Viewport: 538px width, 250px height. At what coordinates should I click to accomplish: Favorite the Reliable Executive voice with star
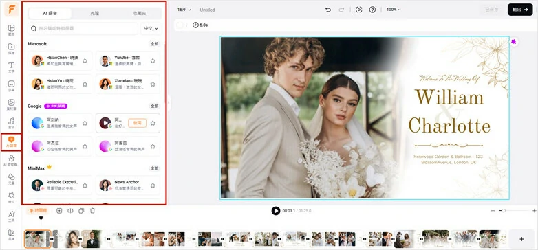click(85, 185)
